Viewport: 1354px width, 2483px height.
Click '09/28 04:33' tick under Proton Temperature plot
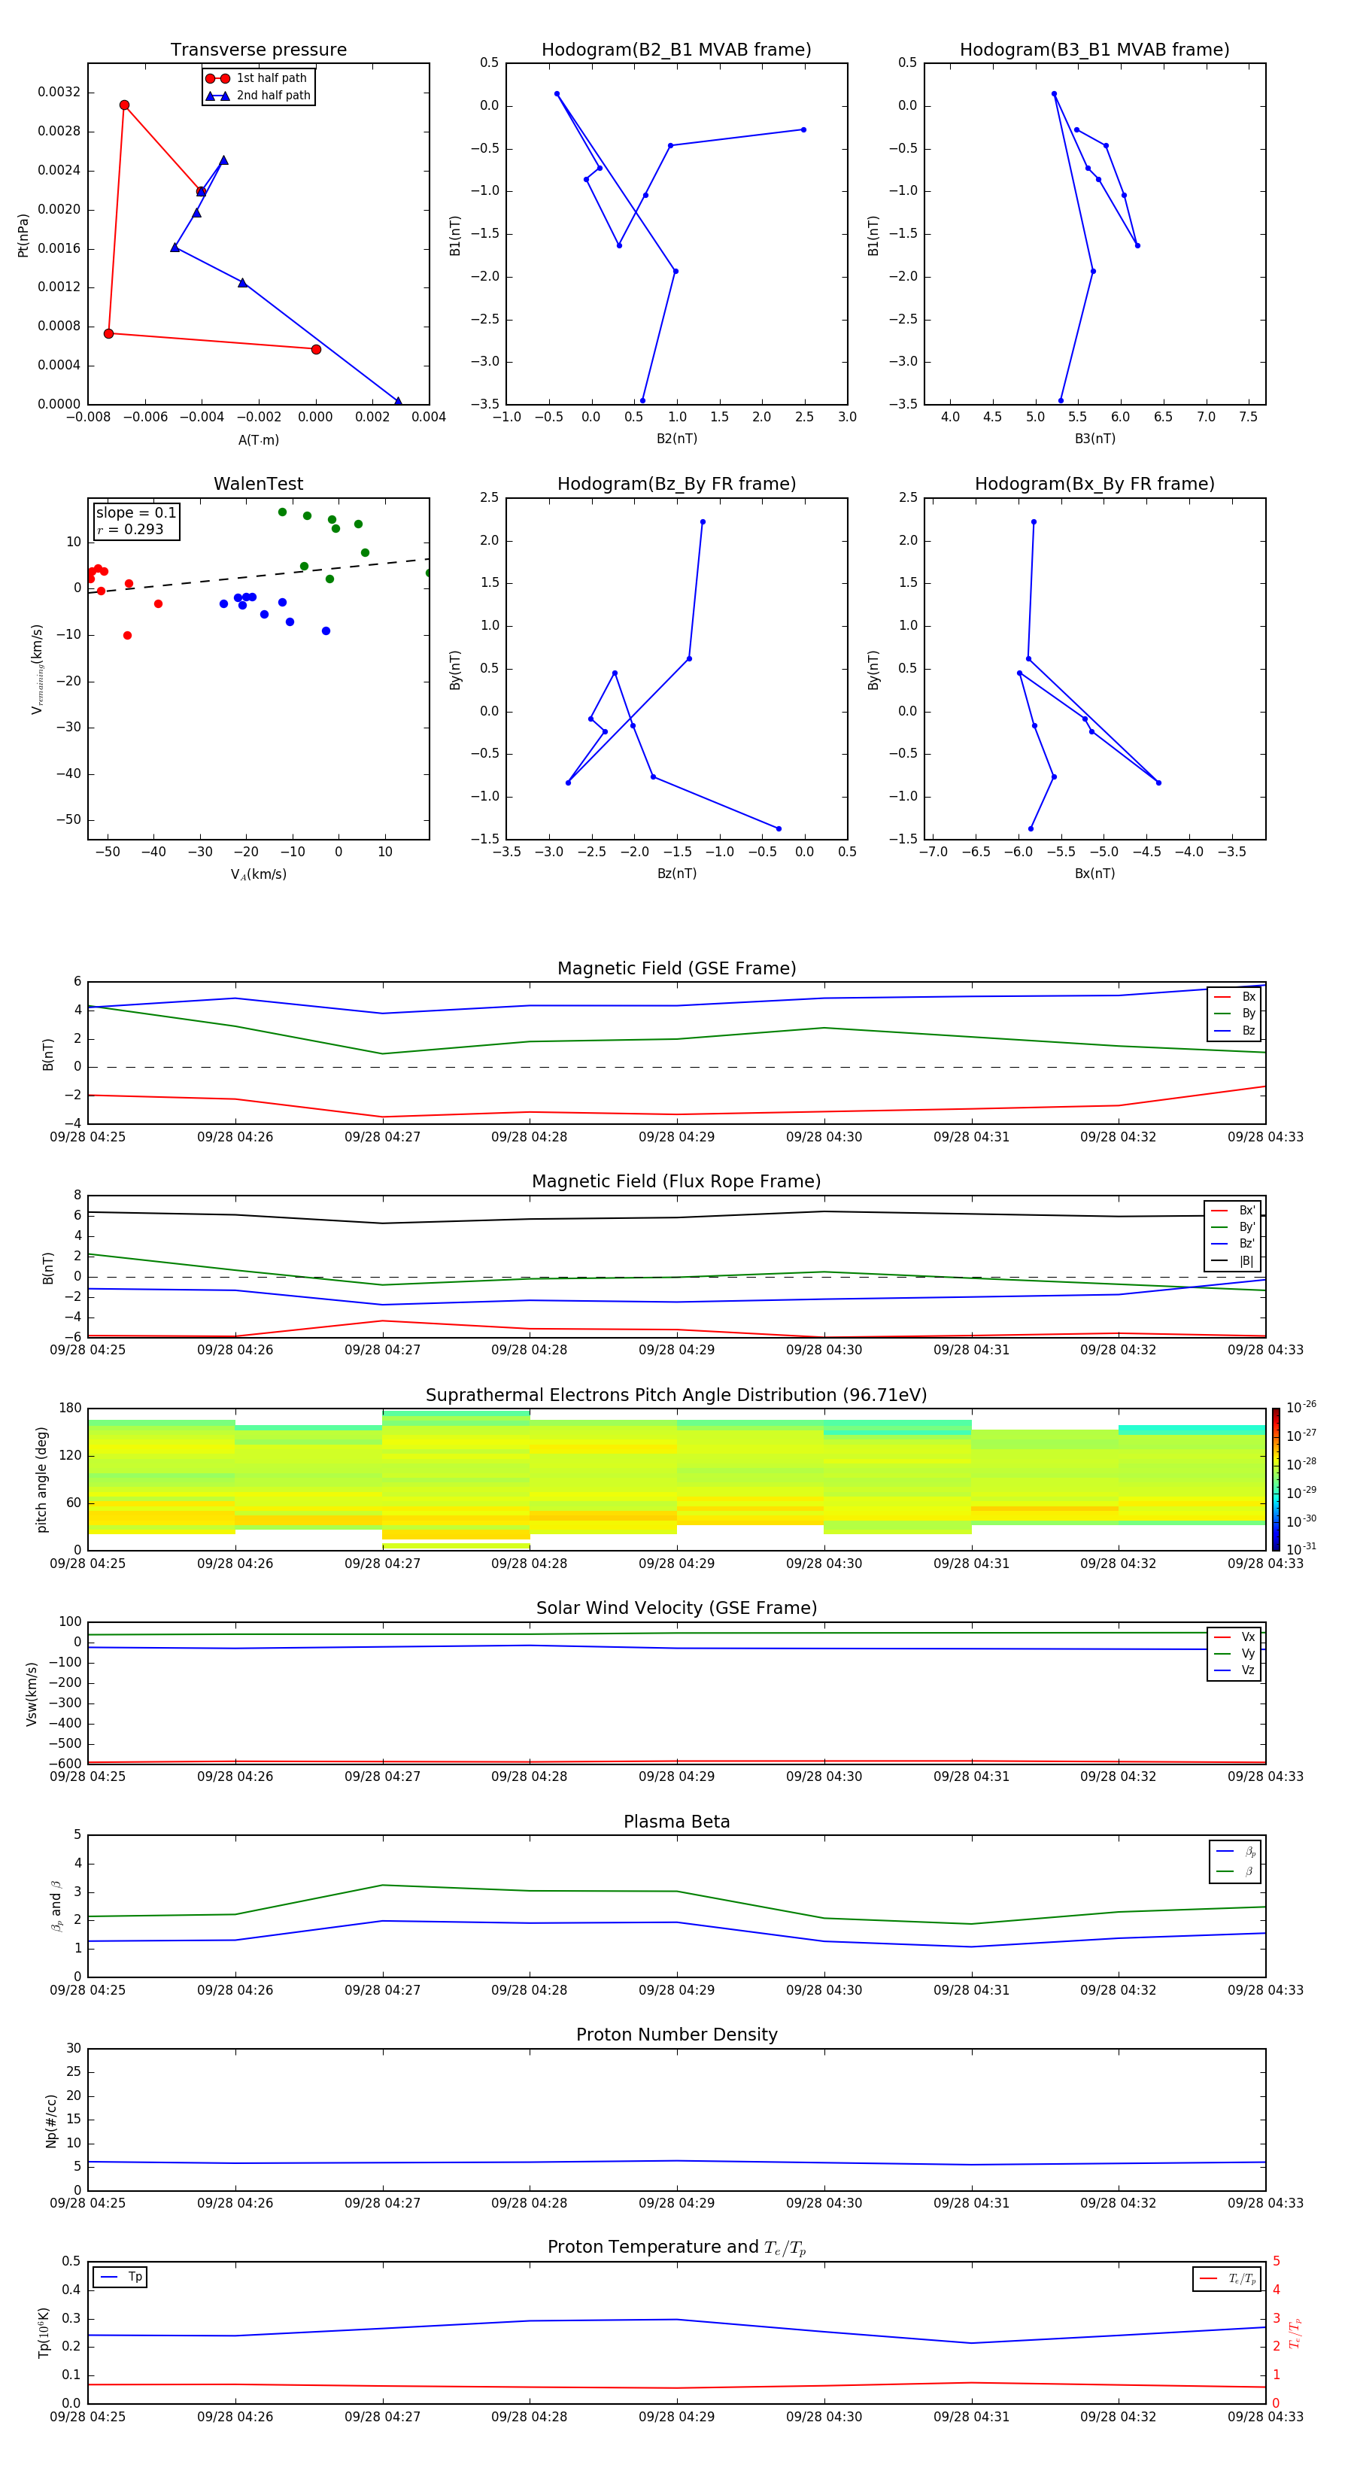coord(1265,2417)
